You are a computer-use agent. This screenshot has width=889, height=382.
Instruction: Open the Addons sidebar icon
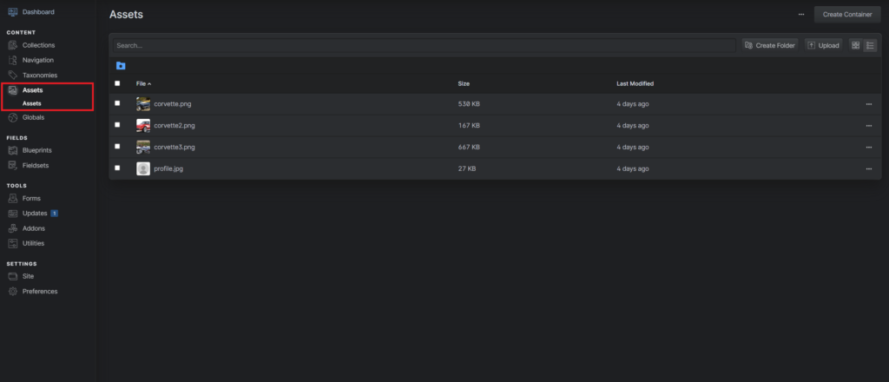13,228
